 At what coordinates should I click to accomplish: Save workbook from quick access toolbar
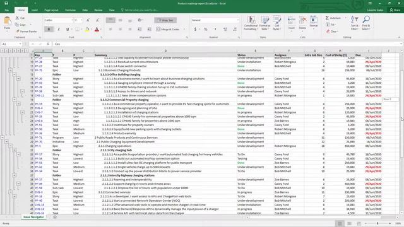click(x=6, y=3)
